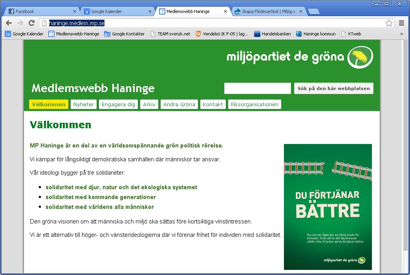Open the Chrome menu hamburger icon
410x275 pixels.
401,23
